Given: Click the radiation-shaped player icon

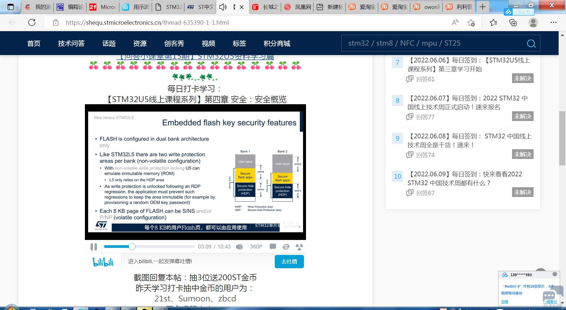Looking at the screenshot, I should pos(299,247).
